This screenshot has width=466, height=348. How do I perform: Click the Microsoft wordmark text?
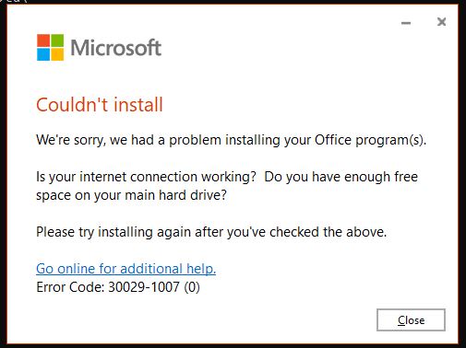pos(115,48)
